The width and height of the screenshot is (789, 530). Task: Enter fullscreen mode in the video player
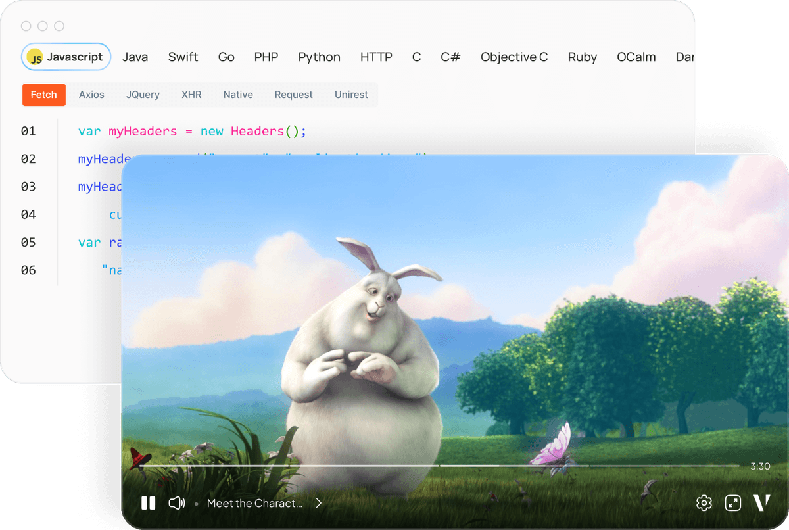pyautogui.click(x=732, y=503)
